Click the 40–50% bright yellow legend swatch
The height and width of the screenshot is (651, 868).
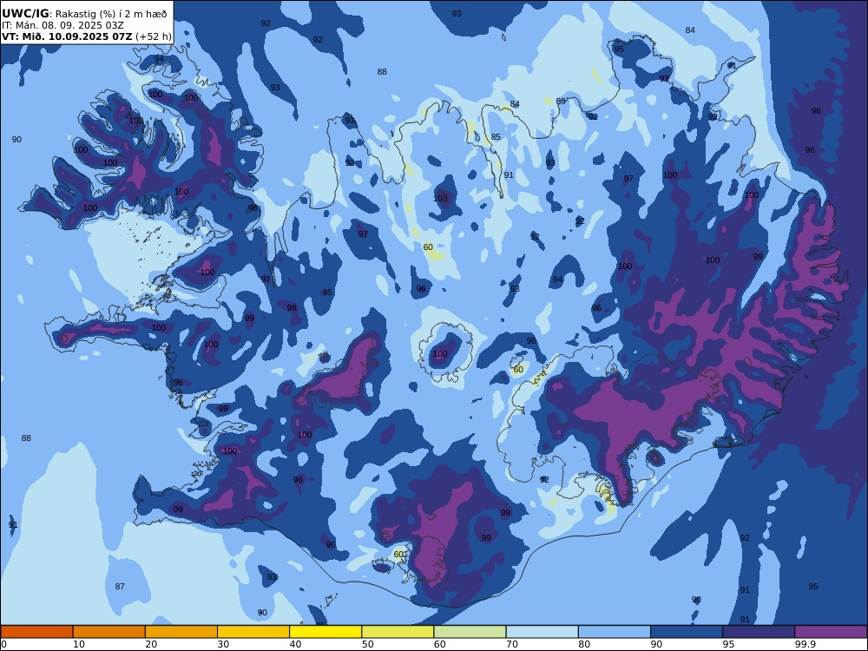coord(325,632)
